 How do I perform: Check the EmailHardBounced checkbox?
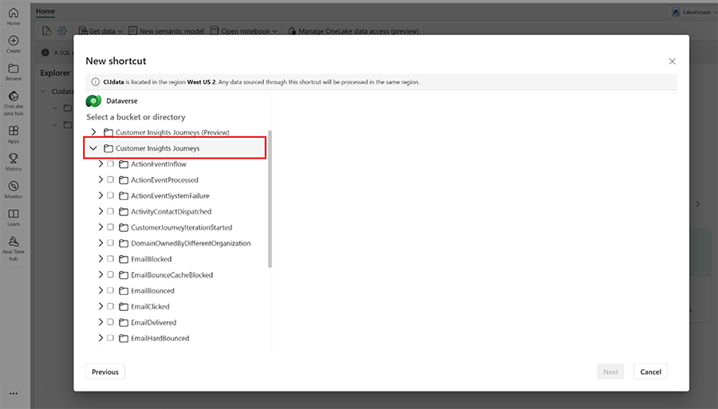[110, 338]
